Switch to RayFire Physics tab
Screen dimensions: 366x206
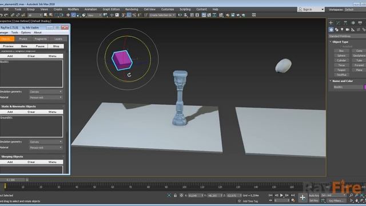coord(23,39)
